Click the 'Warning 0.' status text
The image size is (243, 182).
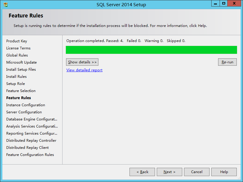[154, 41]
